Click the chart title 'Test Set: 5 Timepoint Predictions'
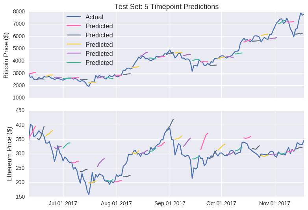The width and height of the screenshot is (308, 210). click(166, 7)
